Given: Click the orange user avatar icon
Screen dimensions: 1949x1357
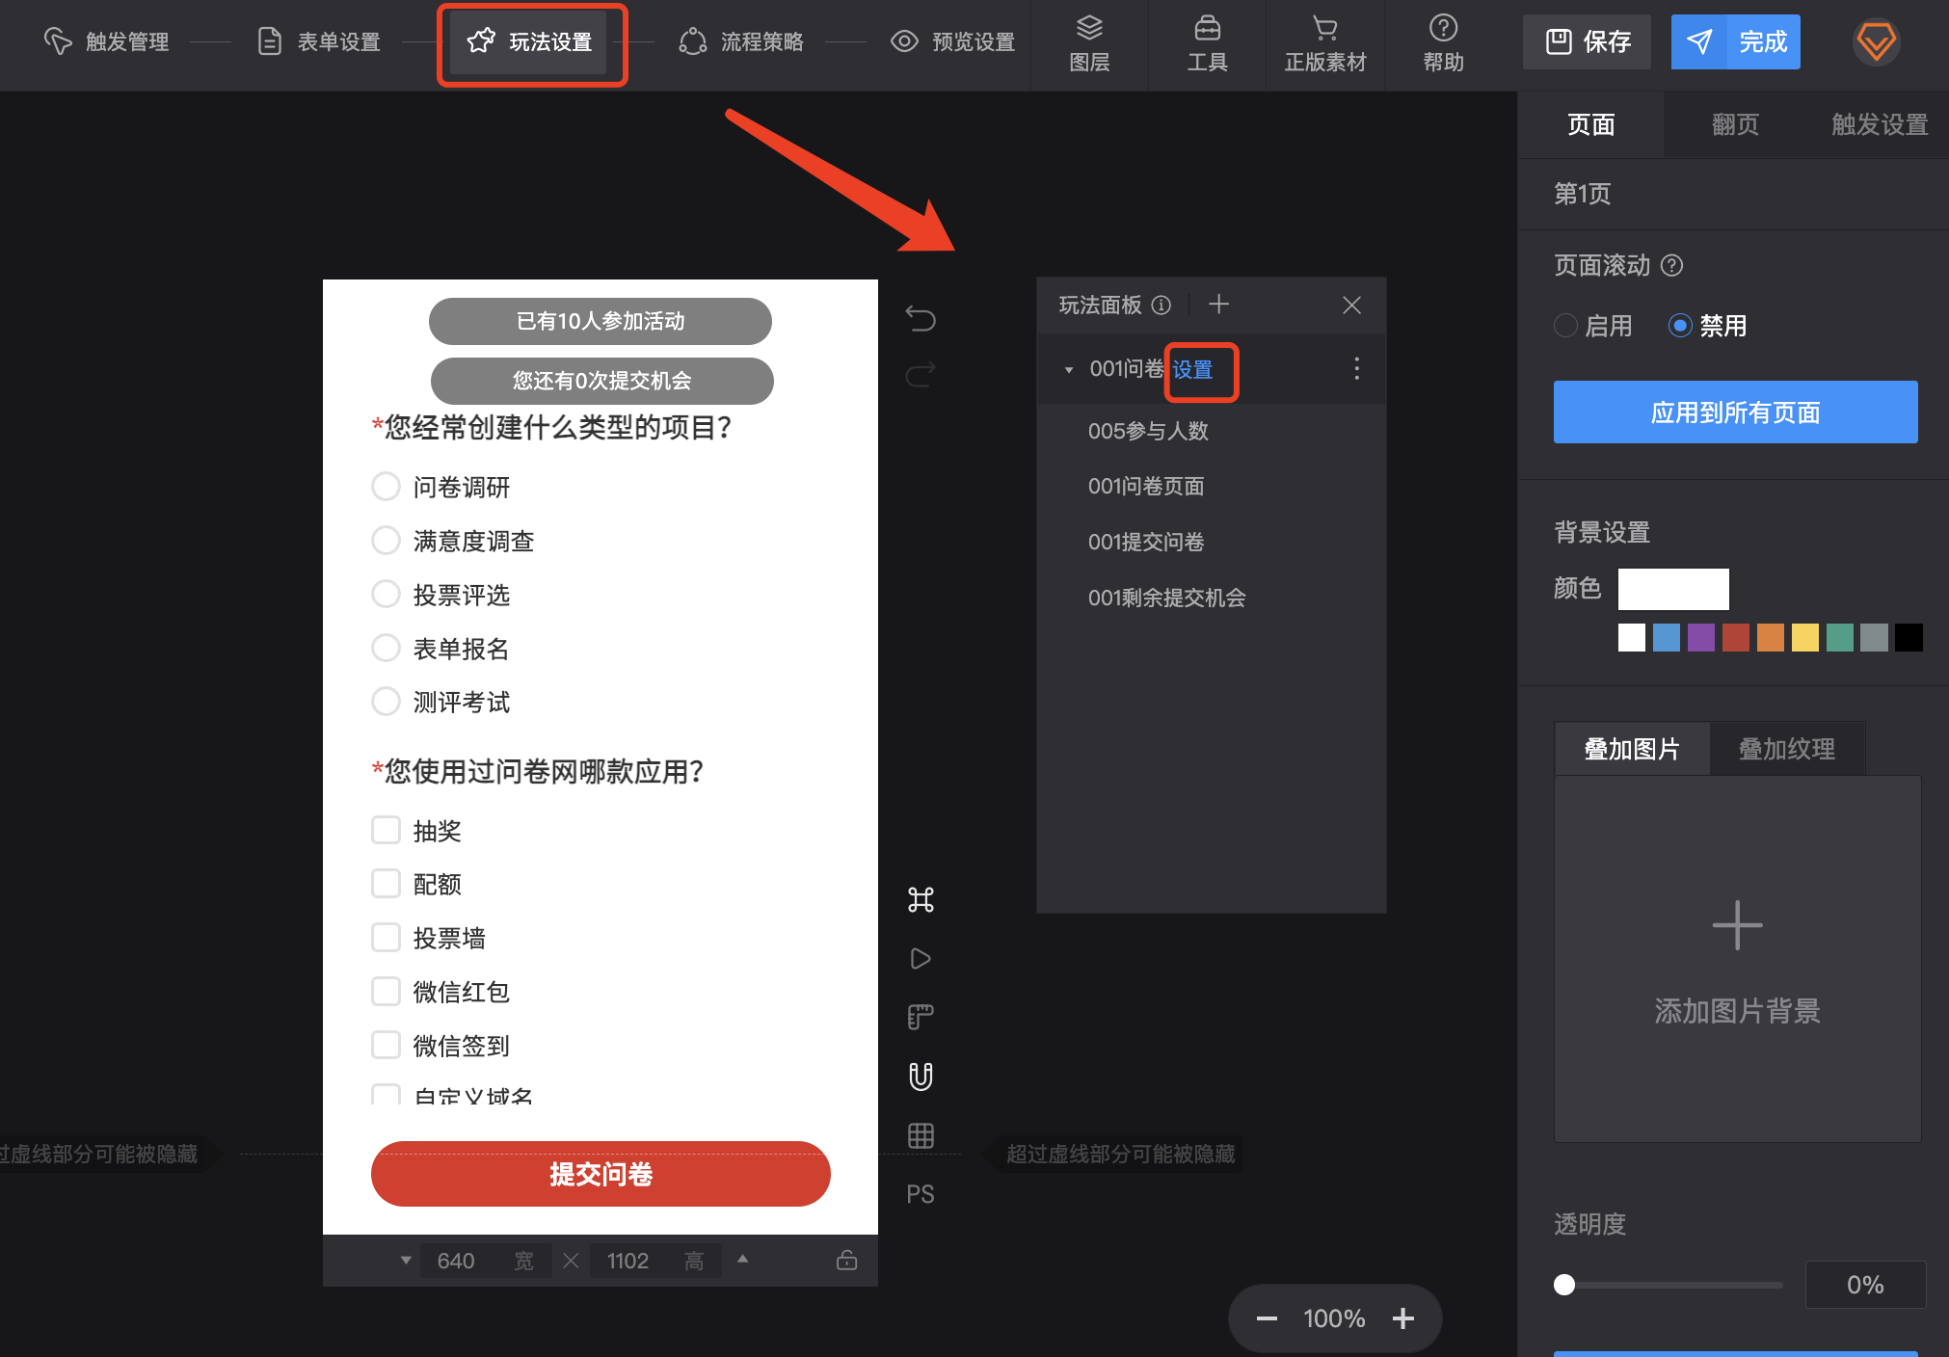Looking at the screenshot, I should pos(1876,41).
